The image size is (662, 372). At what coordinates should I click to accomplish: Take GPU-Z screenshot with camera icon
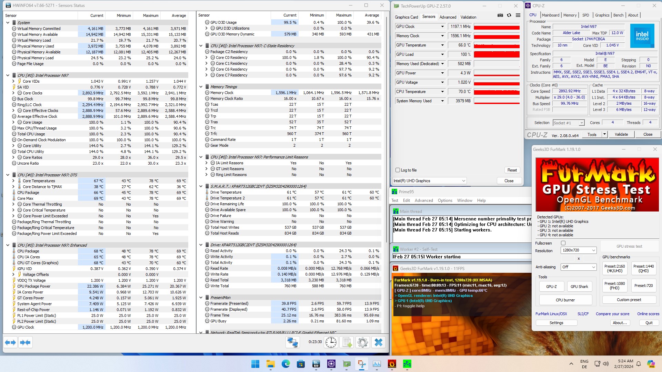point(500,15)
